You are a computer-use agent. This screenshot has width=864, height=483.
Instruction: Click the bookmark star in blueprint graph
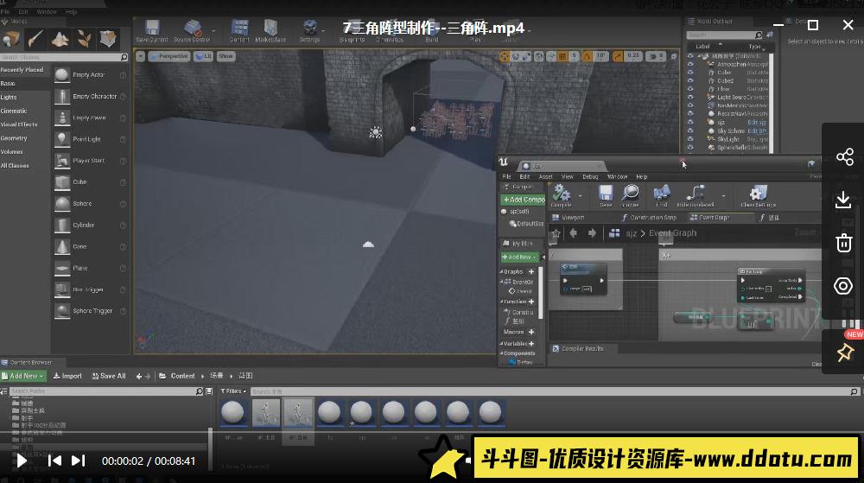click(x=556, y=233)
